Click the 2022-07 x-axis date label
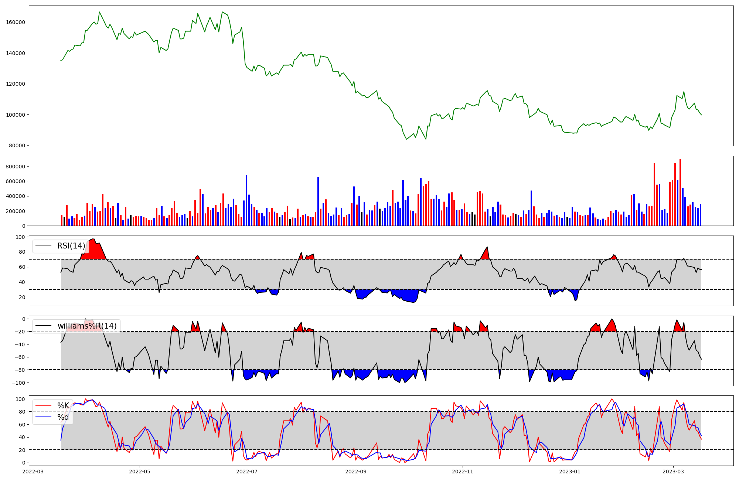The height and width of the screenshot is (480, 739). [246, 472]
